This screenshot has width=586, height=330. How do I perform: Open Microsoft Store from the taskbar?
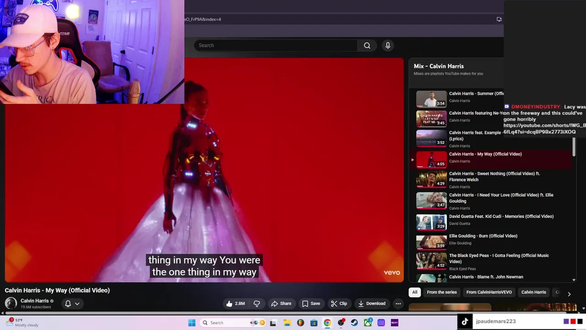click(x=314, y=323)
